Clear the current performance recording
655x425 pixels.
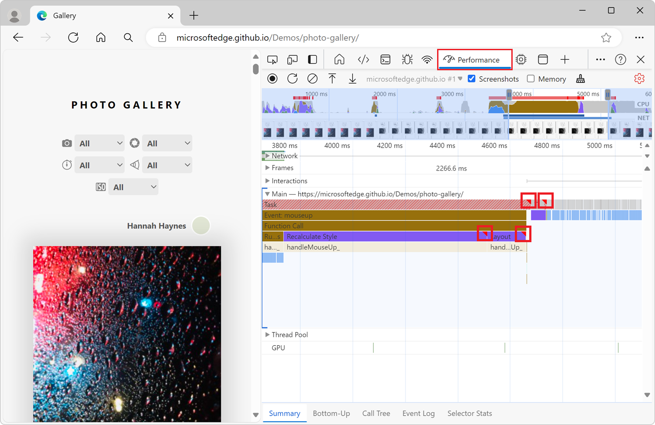pyautogui.click(x=312, y=79)
